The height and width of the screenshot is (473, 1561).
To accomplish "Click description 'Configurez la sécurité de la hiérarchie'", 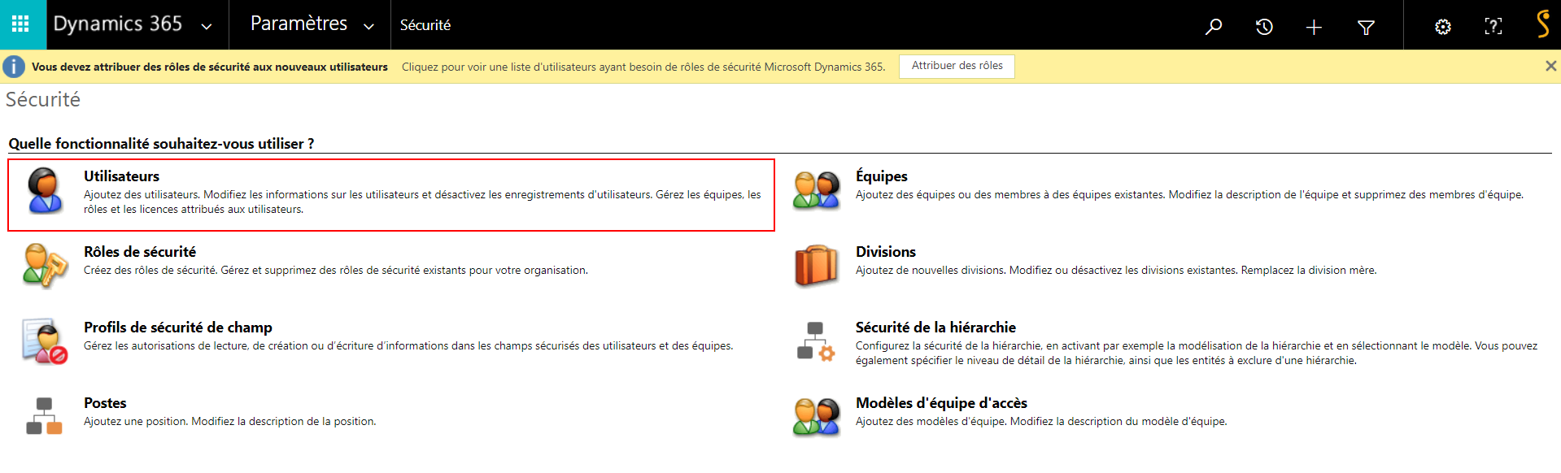I will [1197, 354].
